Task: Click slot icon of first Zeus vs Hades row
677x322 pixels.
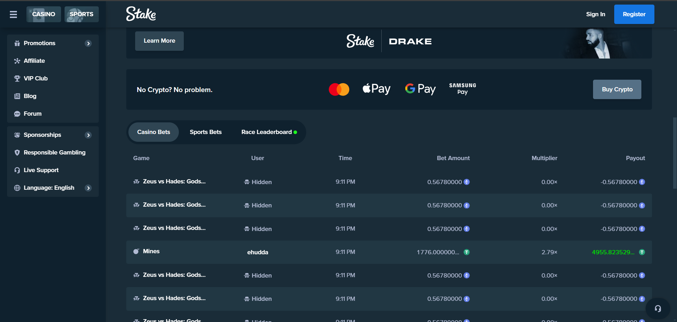Action: pyautogui.click(x=136, y=182)
